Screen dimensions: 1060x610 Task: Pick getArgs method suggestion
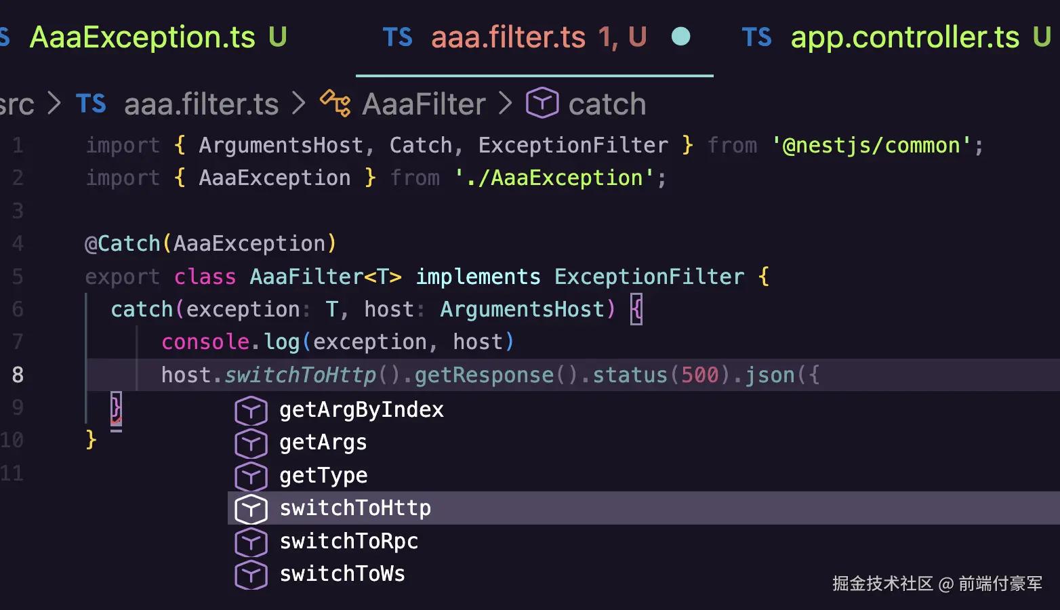323,443
